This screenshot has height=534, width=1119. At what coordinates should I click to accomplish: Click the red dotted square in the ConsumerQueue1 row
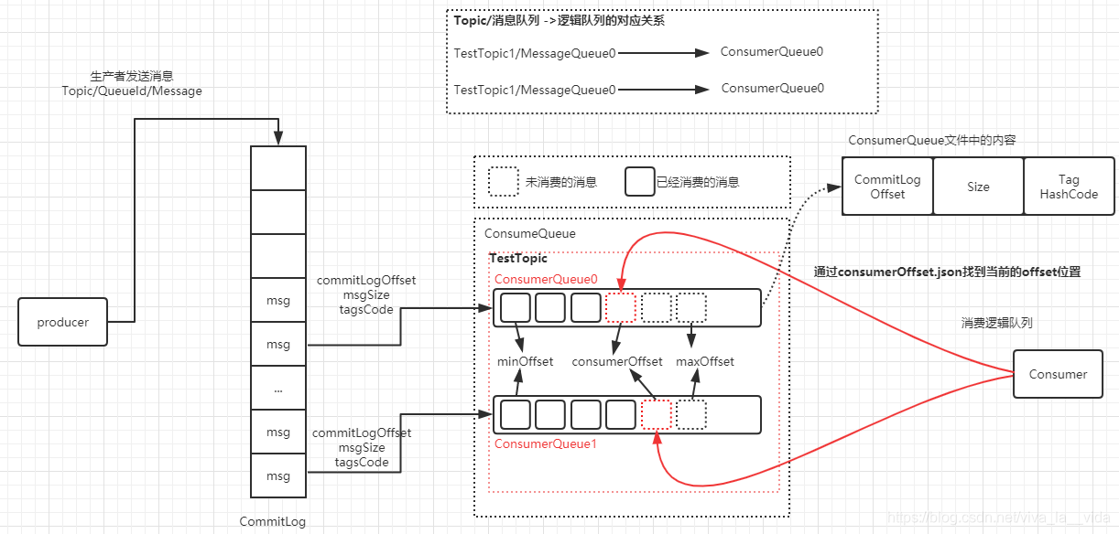click(657, 415)
